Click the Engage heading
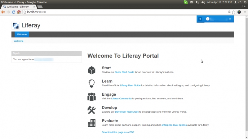The image size is (248, 139). click(x=109, y=94)
